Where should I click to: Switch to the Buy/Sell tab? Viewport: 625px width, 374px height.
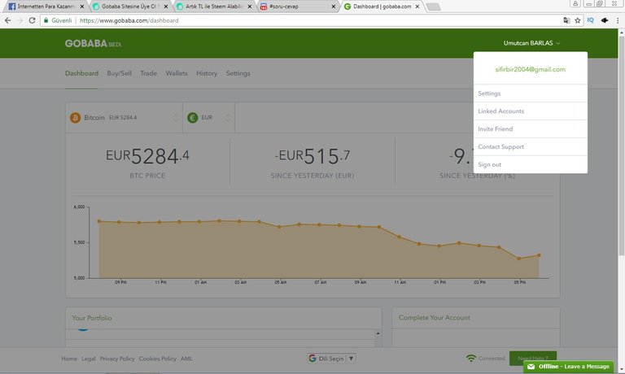119,73
